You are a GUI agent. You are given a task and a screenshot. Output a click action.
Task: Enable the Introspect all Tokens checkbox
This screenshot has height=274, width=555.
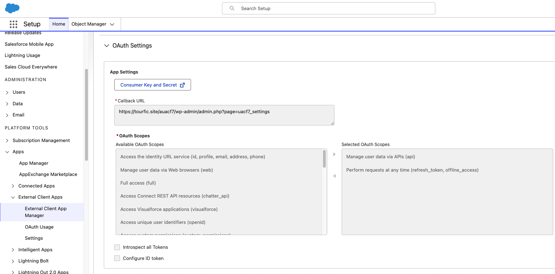117,247
